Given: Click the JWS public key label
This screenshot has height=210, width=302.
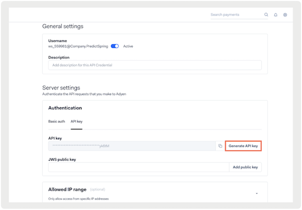Looking at the screenshot, I should pos(62,160).
